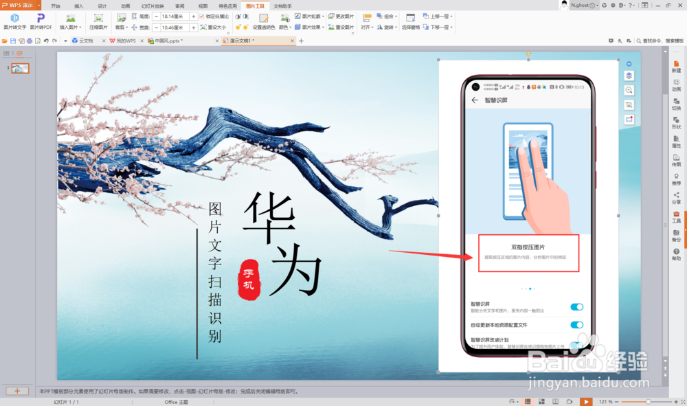Decrease height with the minus stepper

point(157,16)
